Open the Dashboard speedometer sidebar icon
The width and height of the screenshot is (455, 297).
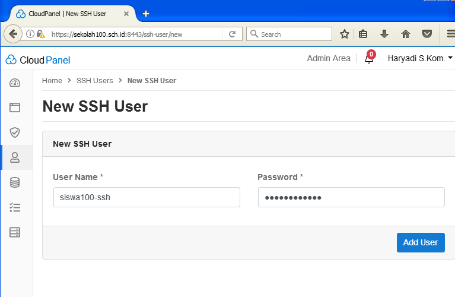tap(15, 83)
